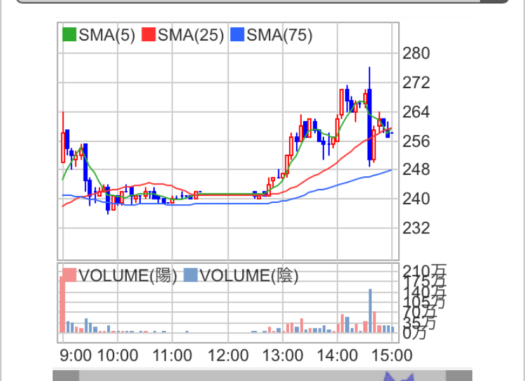Click the tall opening volume bar at 9:00
This screenshot has width=525, height=381.
tap(63, 304)
